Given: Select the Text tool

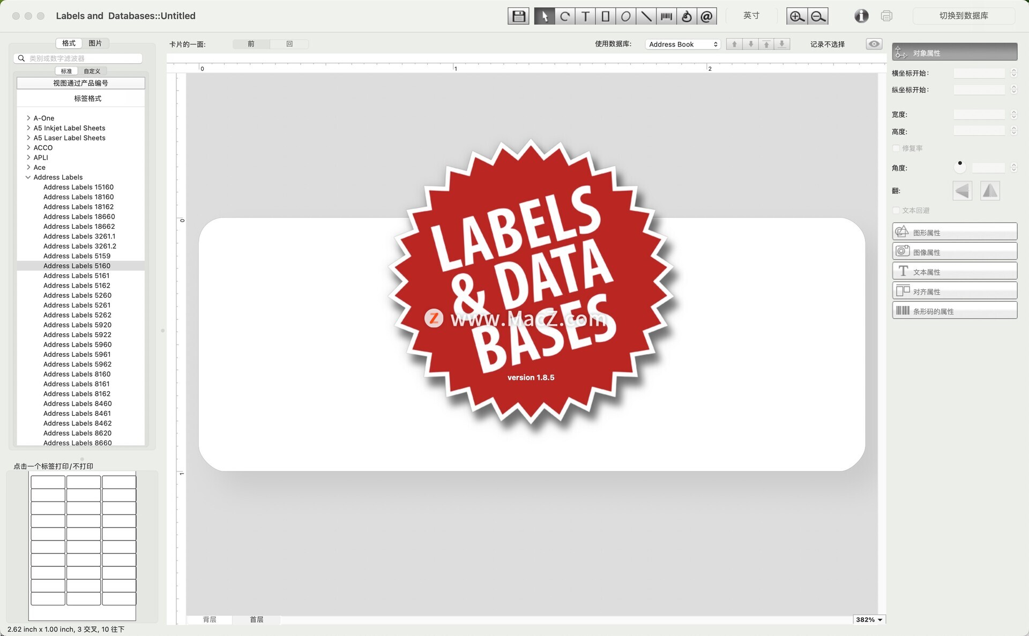Looking at the screenshot, I should [585, 16].
